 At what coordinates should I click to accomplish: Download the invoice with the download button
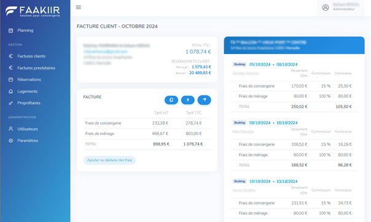(x=187, y=100)
